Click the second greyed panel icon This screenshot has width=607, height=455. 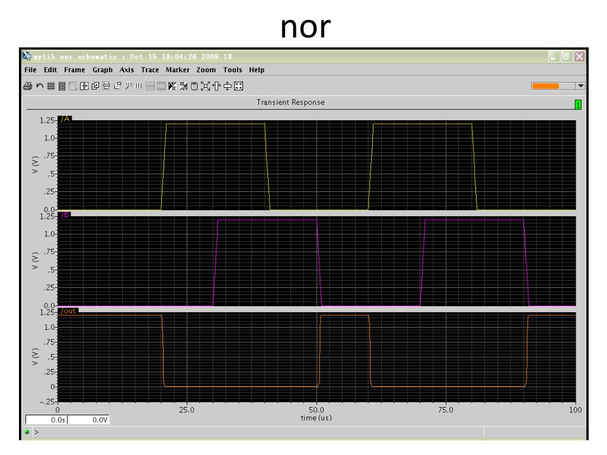(x=161, y=86)
